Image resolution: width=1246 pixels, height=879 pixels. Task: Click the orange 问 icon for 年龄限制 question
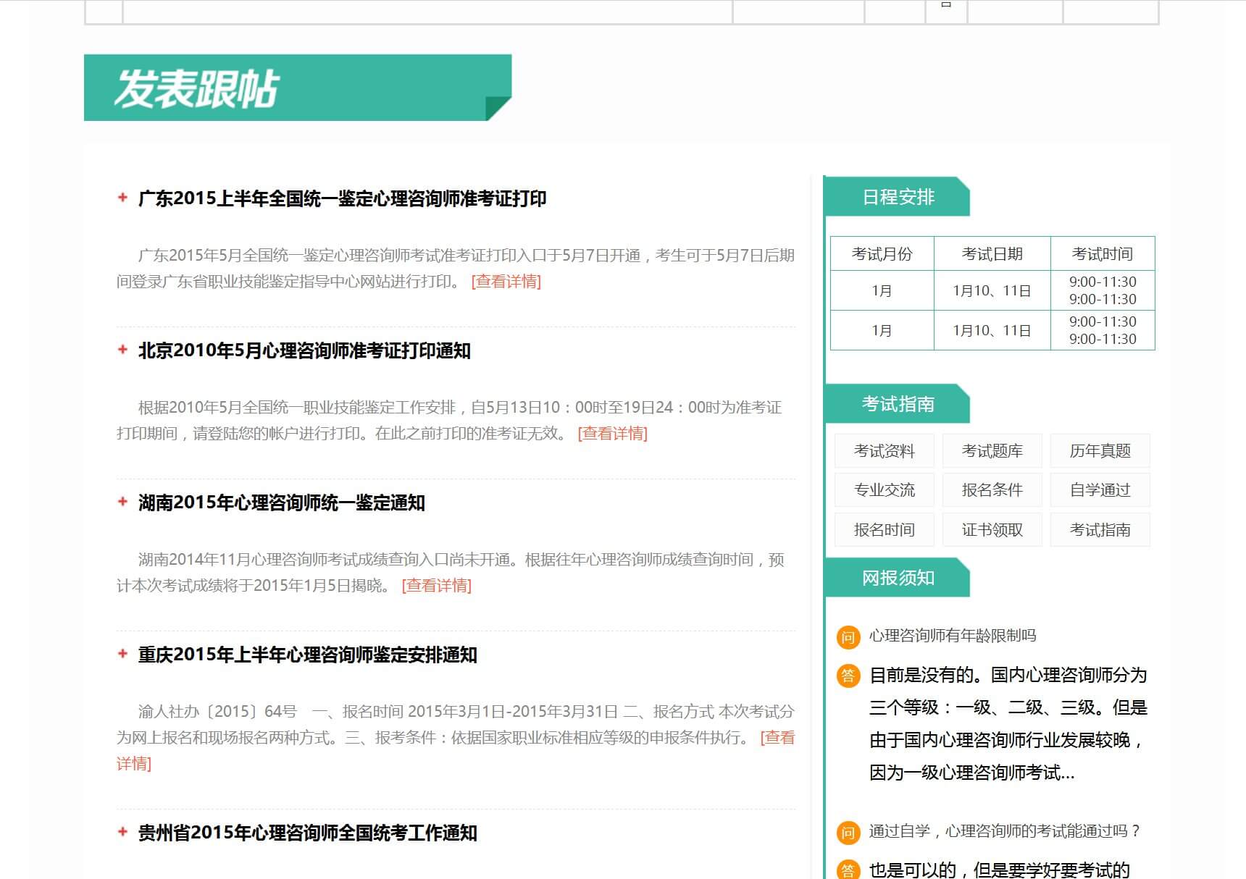tap(848, 637)
